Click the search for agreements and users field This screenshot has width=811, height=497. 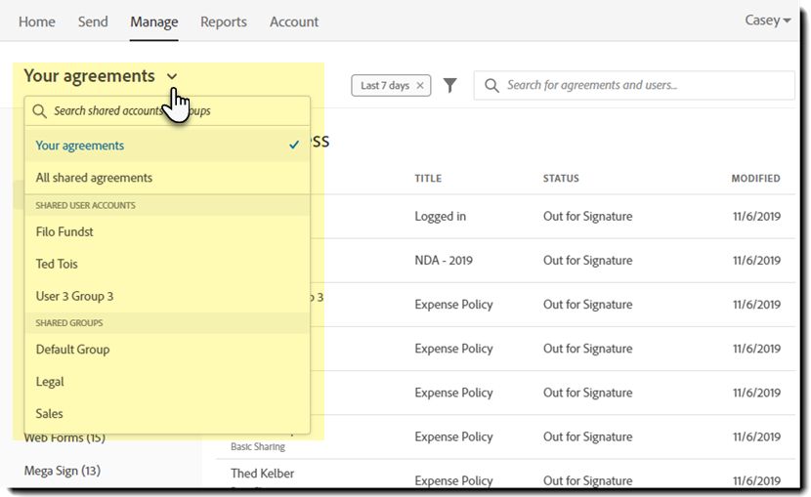[x=645, y=86]
